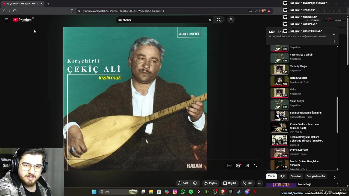Open player settings gear icon
This screenshot has height=196, width=349.
click(238, 166)
